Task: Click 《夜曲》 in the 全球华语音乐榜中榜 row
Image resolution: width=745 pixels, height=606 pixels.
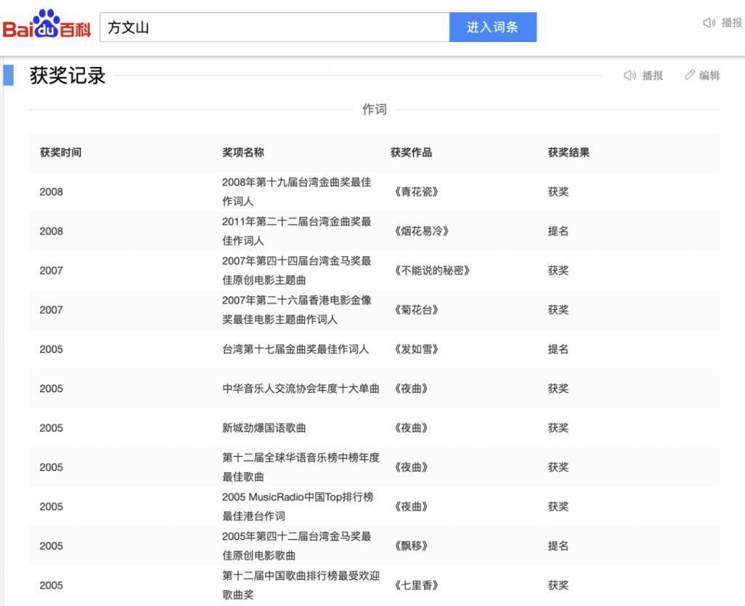Action: pos(411,467)
